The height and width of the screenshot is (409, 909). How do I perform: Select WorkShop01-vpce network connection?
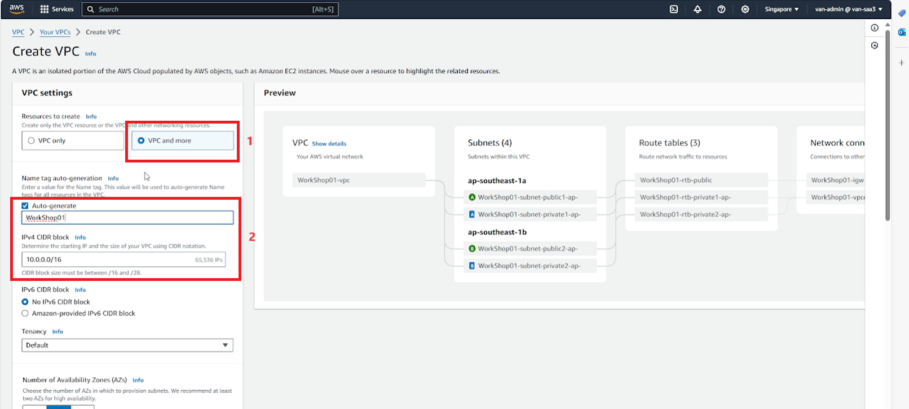836,197
